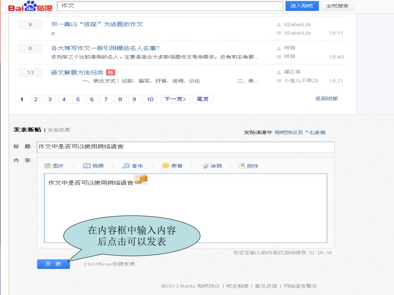Click the 网络谣言警示 footer link
Image resolution: width=394 pixels, height=295 pixels.
click(300, 286)
